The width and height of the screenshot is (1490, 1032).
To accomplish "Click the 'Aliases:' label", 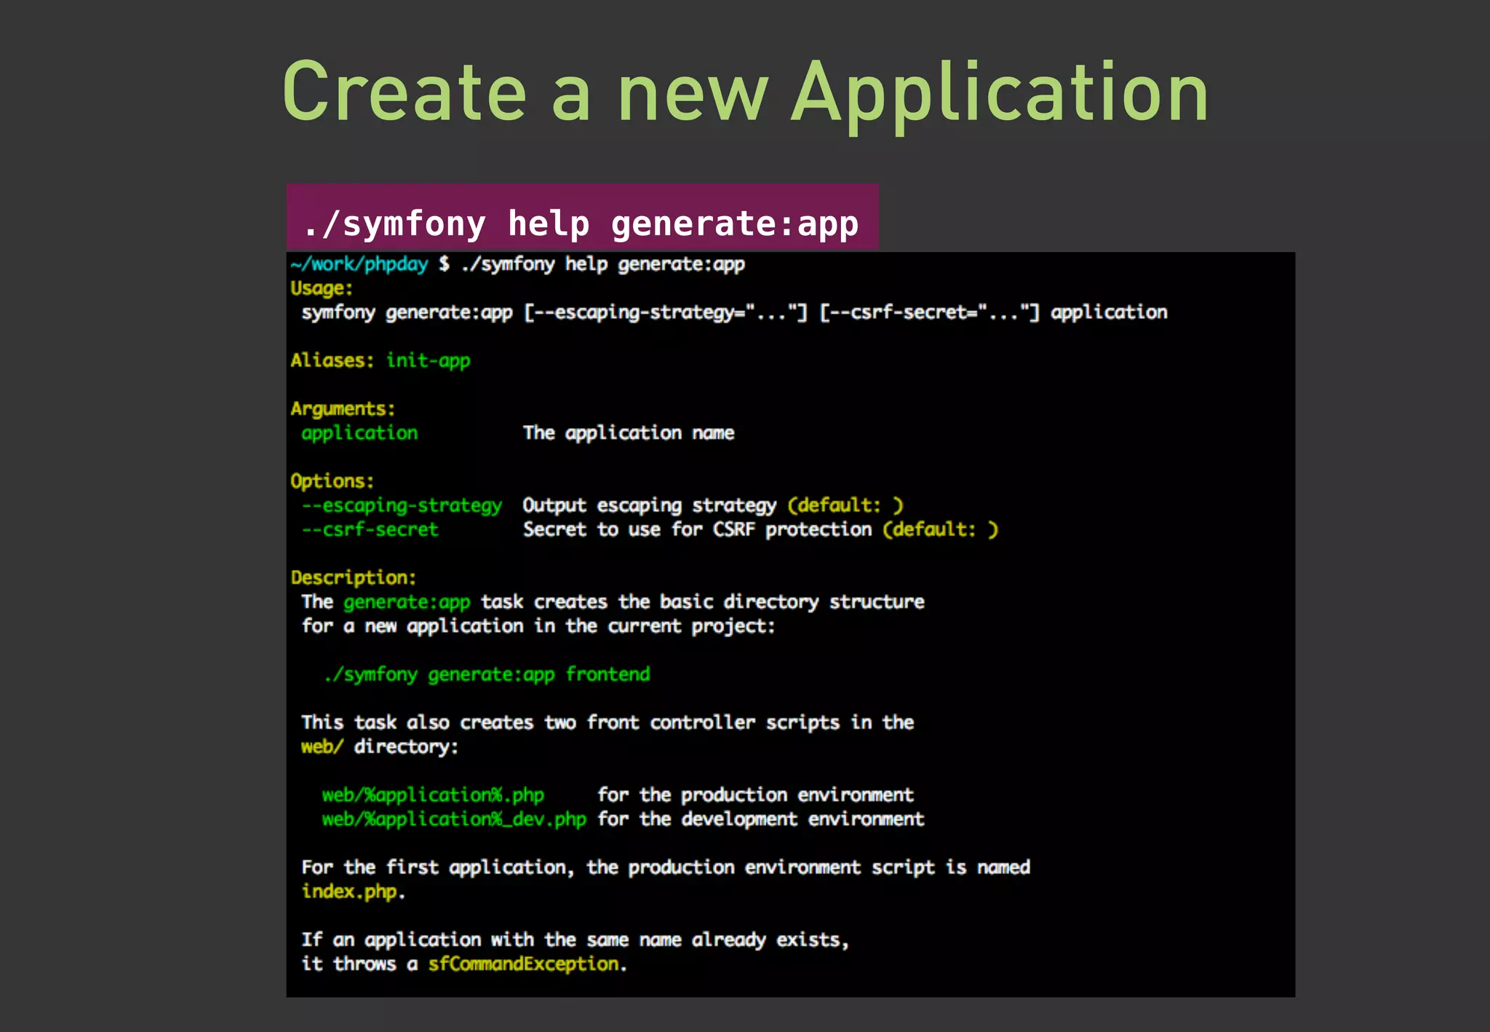I will pos(332,361).
